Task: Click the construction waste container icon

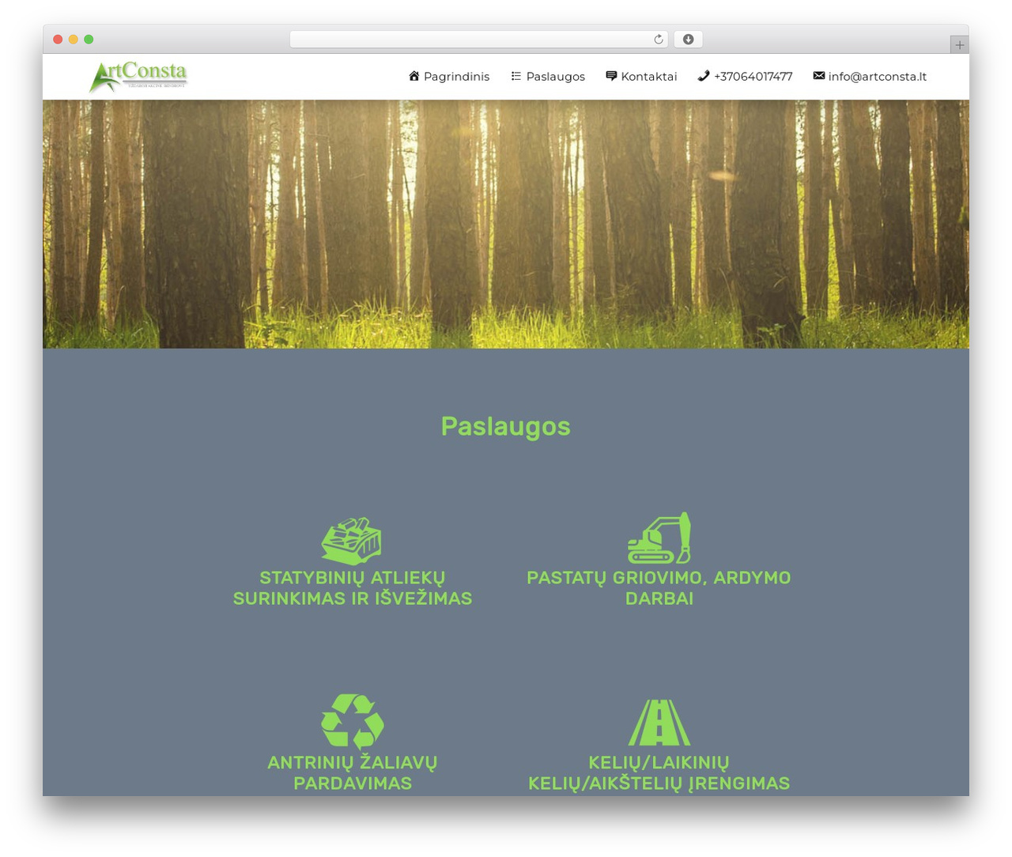Action: 352,541
